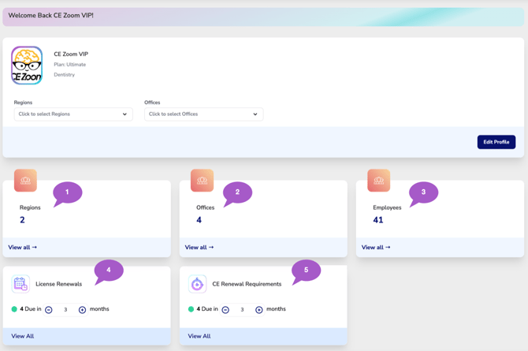Click purple callout bubble number 5

tap(306, 271)
